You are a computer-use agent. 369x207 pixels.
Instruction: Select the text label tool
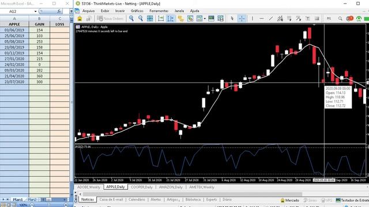(x=308, y=18)
